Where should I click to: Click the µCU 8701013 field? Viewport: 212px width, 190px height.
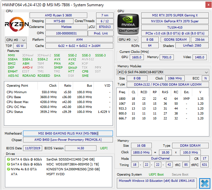105,27
